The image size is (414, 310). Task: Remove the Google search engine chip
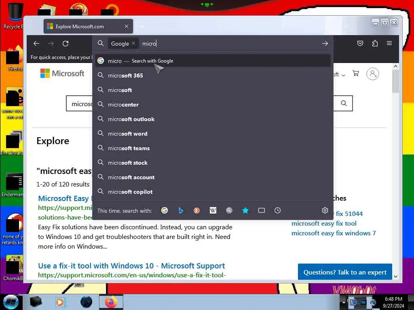pyautogui.click(x=133, y=44)
